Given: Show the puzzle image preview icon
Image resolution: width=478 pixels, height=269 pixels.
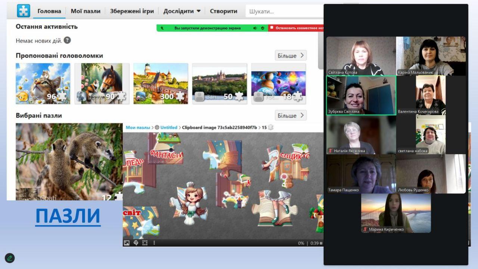Looking at the screenshot, I should 127,243.
